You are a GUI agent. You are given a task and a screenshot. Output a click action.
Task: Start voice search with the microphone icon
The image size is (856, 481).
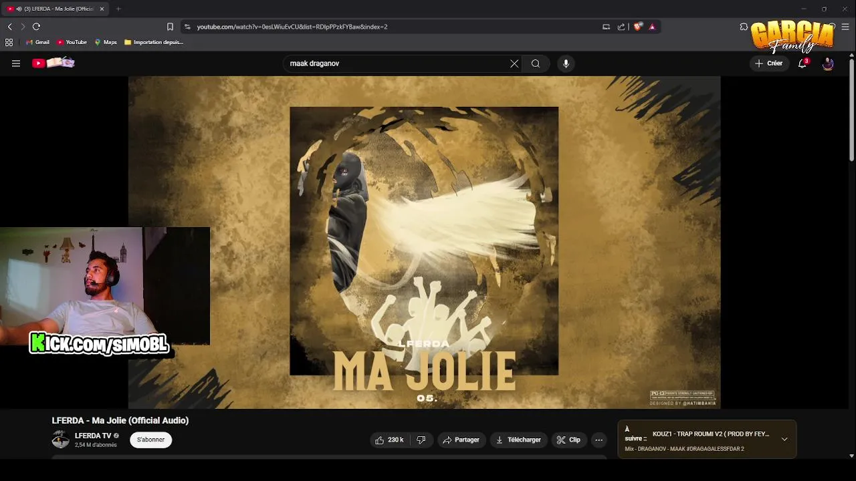point(566,63)
